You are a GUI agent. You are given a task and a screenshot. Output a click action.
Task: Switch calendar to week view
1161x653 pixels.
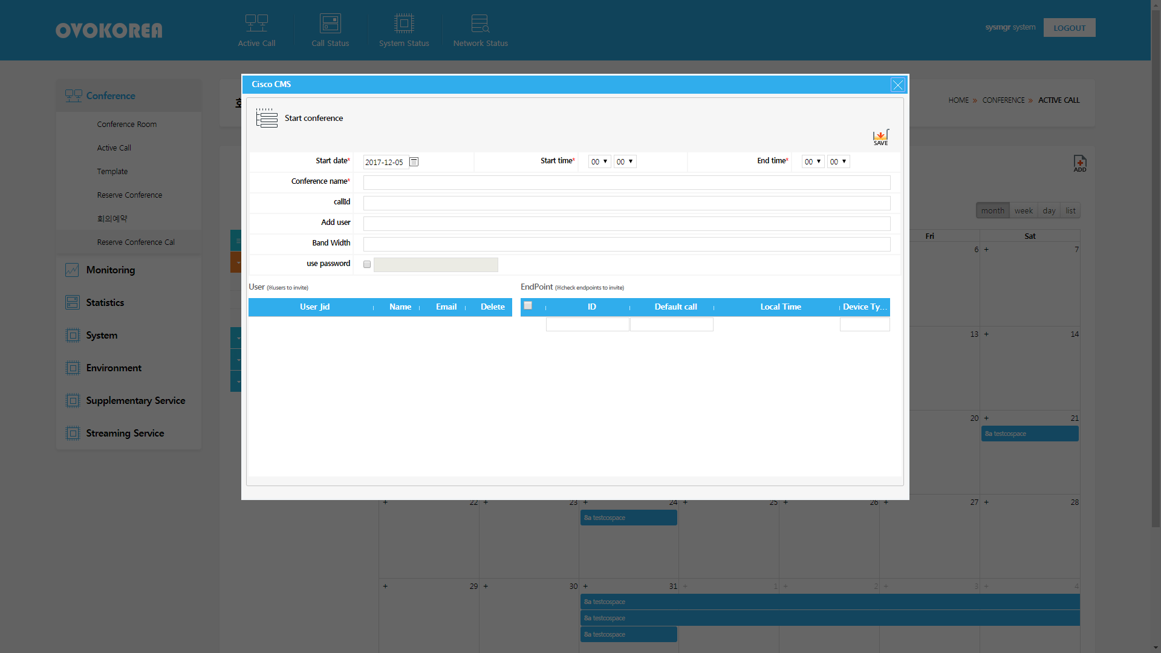click(x=1023, y=210)
